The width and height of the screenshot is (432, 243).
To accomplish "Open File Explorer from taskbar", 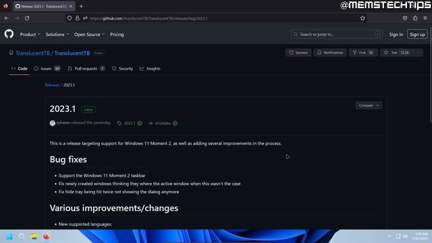I will 34,236.
